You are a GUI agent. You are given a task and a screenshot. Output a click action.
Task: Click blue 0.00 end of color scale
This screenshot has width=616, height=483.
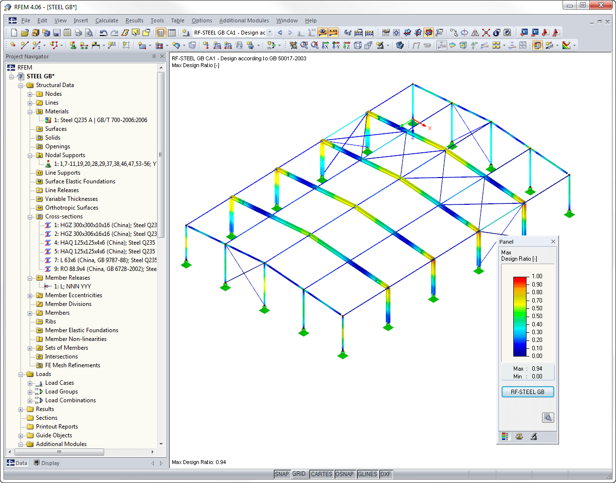(x=521, y=354)
